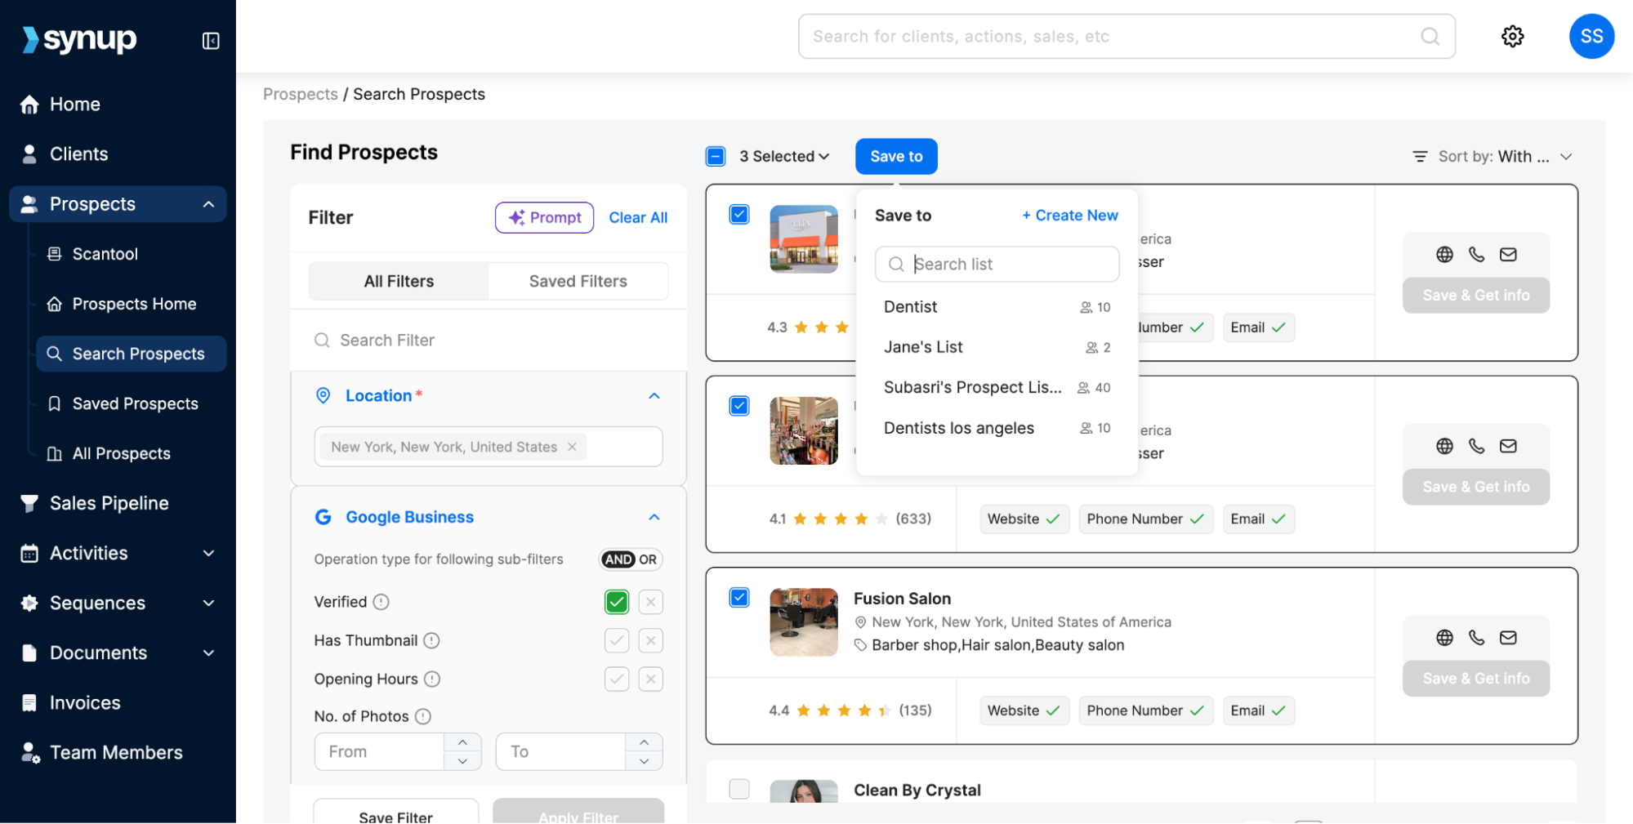Open the Sort by dropdown

pos(1492,157)
